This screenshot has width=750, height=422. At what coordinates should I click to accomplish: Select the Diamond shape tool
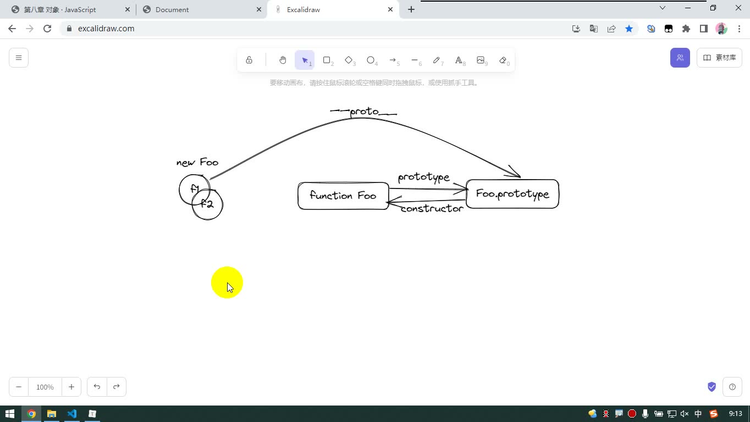[x=349, y=60]
